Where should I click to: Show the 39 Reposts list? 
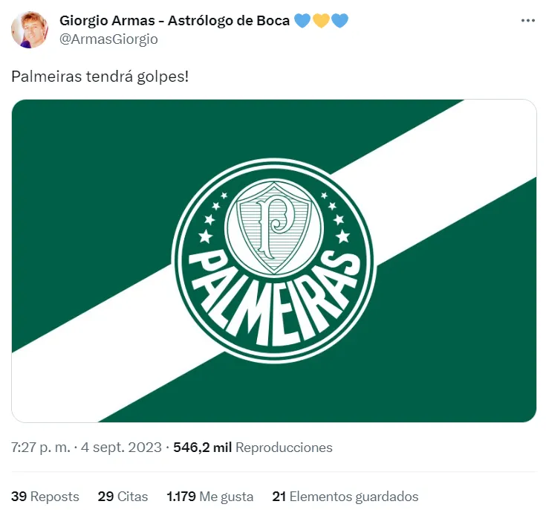(x=45, y=497)
